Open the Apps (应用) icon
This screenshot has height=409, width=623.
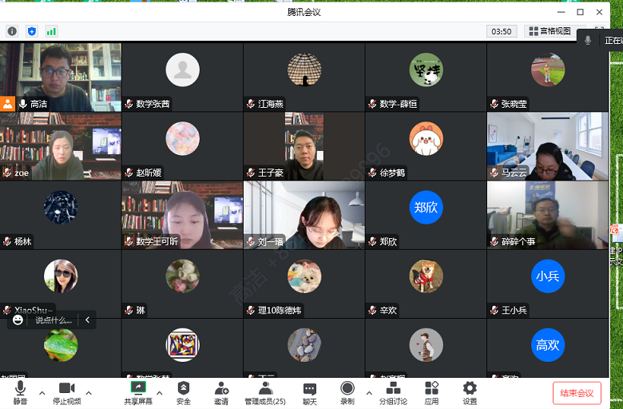(x=431, y=392)
